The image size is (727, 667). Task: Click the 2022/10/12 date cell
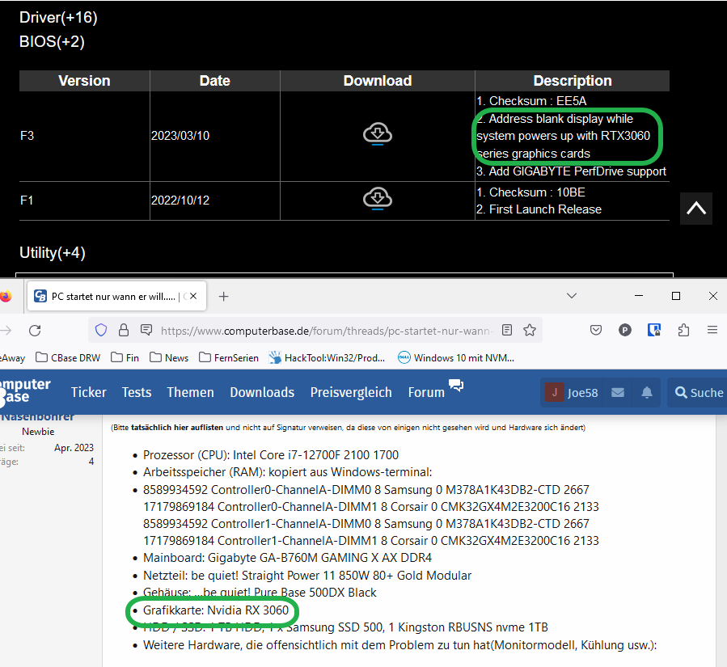[214, 201]
